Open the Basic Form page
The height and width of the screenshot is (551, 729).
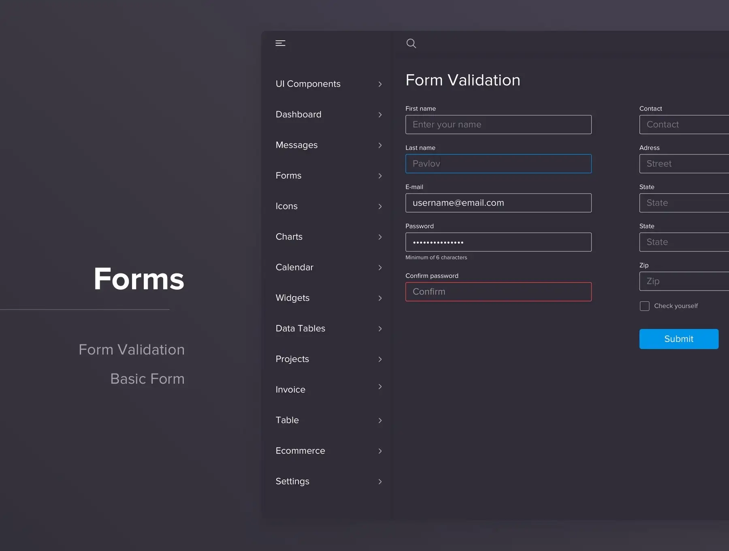[x=147, y=379]
